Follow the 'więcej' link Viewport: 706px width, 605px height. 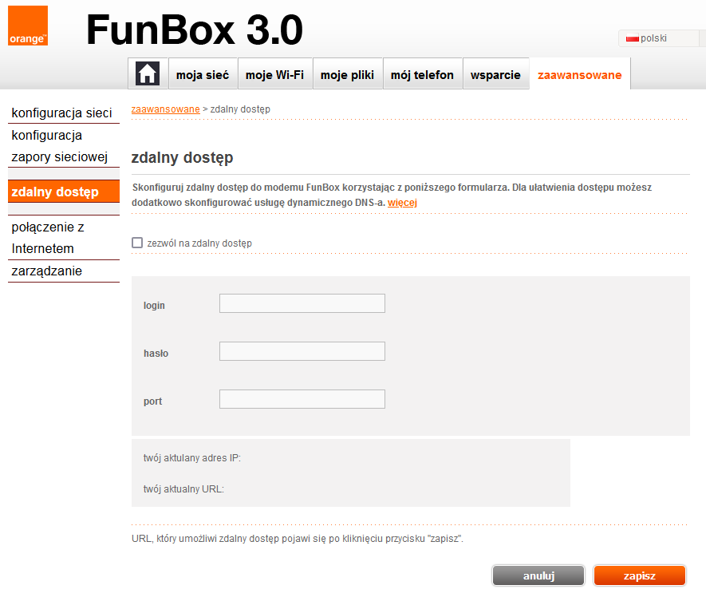402,203
